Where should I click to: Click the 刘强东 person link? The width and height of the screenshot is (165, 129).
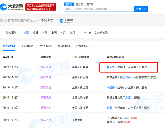111,67
